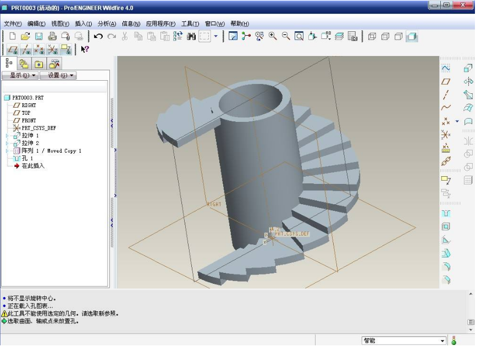The width and height of the screenshot is (481, 347).
Task: Open the 设置 dropdown in model tree
Action: pos(58,75)
